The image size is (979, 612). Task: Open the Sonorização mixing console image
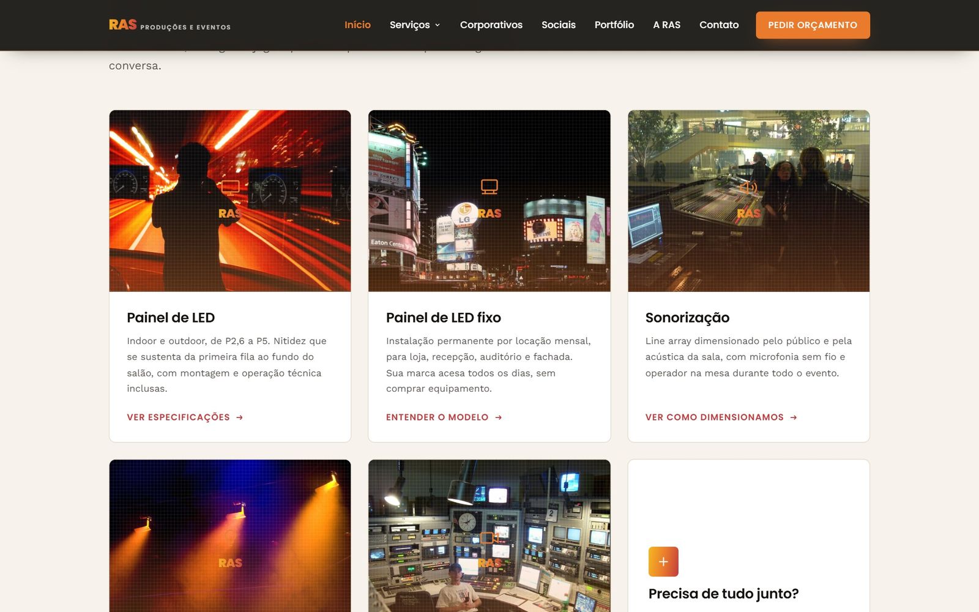[x=748, y=201]
